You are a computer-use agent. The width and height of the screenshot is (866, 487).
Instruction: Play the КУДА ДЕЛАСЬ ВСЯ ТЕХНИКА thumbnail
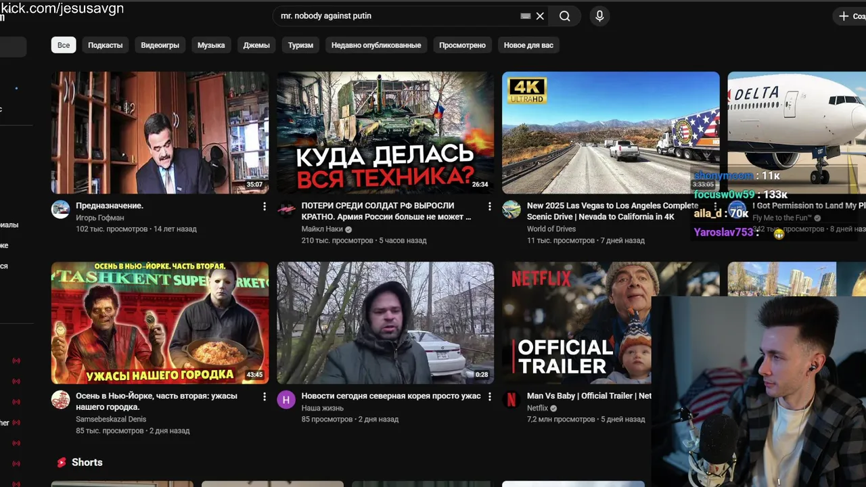pos(385,133)
